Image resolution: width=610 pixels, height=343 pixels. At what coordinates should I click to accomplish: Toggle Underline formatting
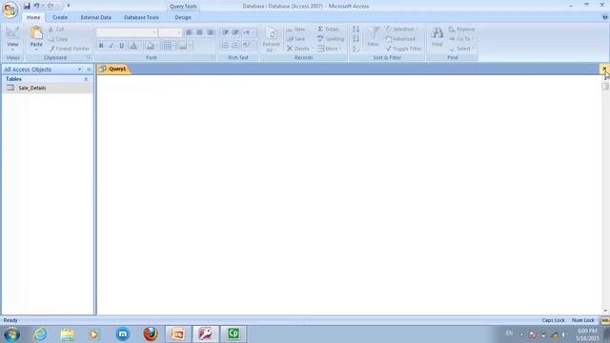122,46
